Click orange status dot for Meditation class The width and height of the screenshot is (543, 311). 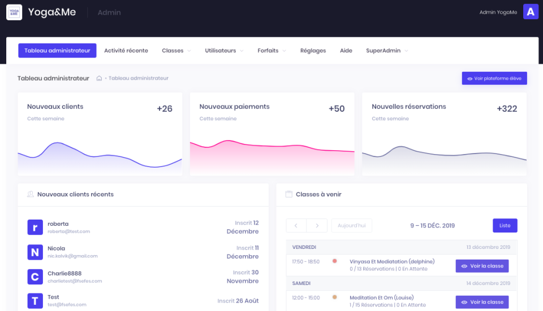click(x=334, y=297)
